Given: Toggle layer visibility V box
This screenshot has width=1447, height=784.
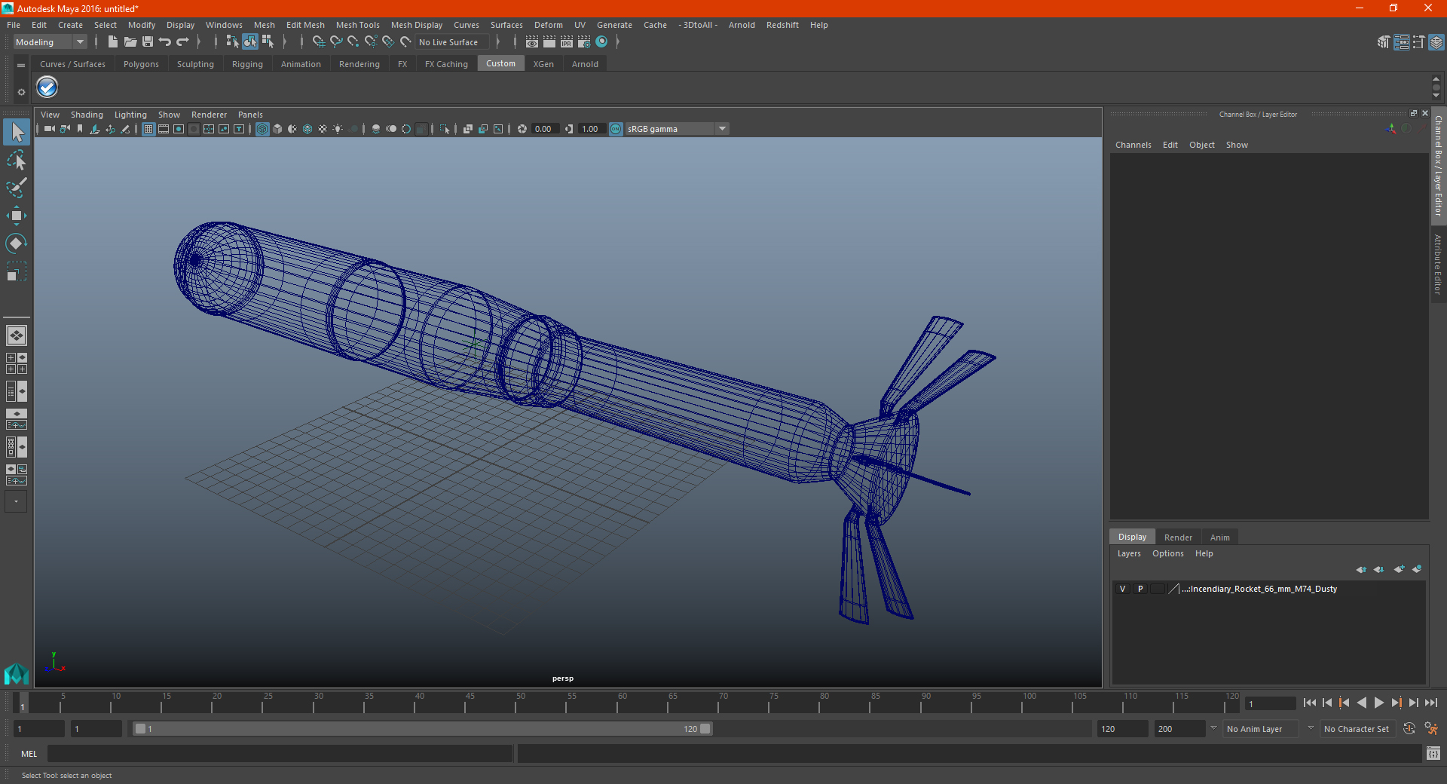Looking at the screenshot, I should 1123,589.
